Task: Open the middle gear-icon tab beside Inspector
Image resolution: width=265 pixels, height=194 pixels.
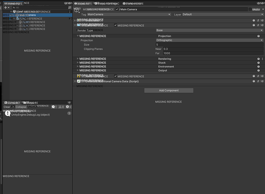Action: coord(107,3)
